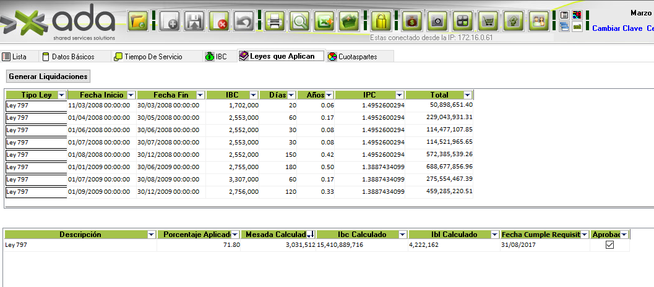The width and height of the screenshot is (654, 287).
Task: Click the delete red X toolbar icon
Action: pos(221,22)
